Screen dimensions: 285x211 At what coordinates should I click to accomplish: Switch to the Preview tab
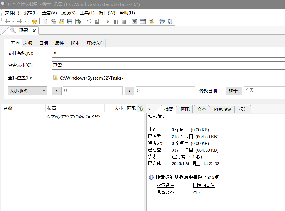[221, 109]
